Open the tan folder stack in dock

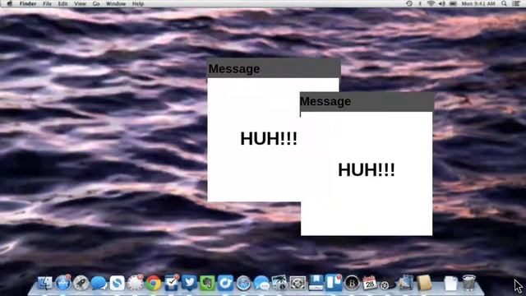click(x=424, y=283)
